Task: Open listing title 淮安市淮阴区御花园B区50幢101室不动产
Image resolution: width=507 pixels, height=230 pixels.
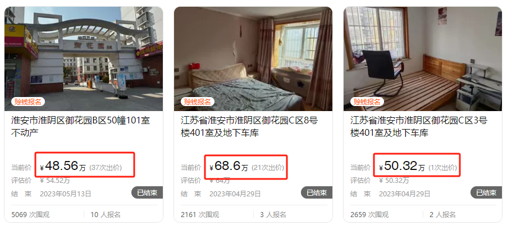Action: point(81,126)
